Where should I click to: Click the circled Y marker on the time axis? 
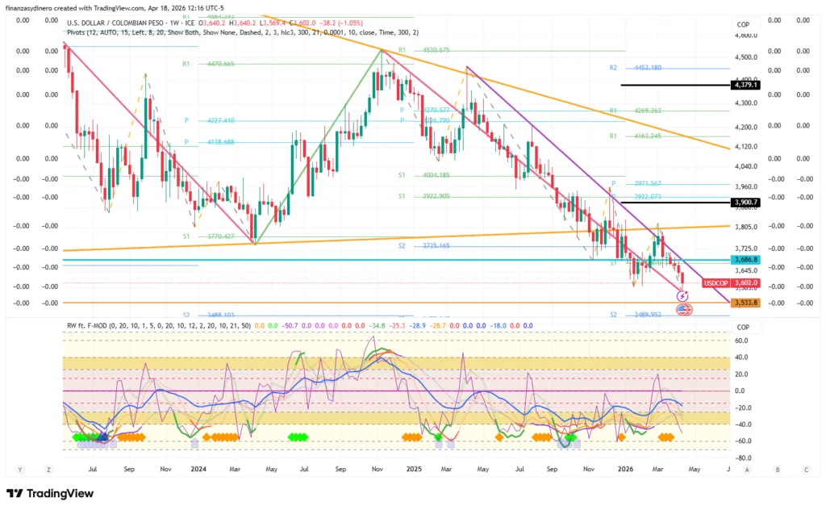click(19, 469)
